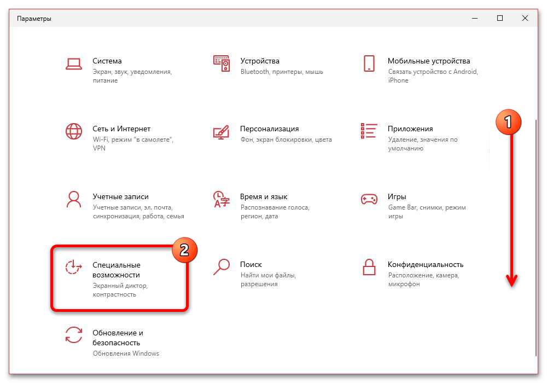Click the dashed clock Специальные возможности icon
The height and width of the screenshot is (383, 547).
[x=73, y=267]
